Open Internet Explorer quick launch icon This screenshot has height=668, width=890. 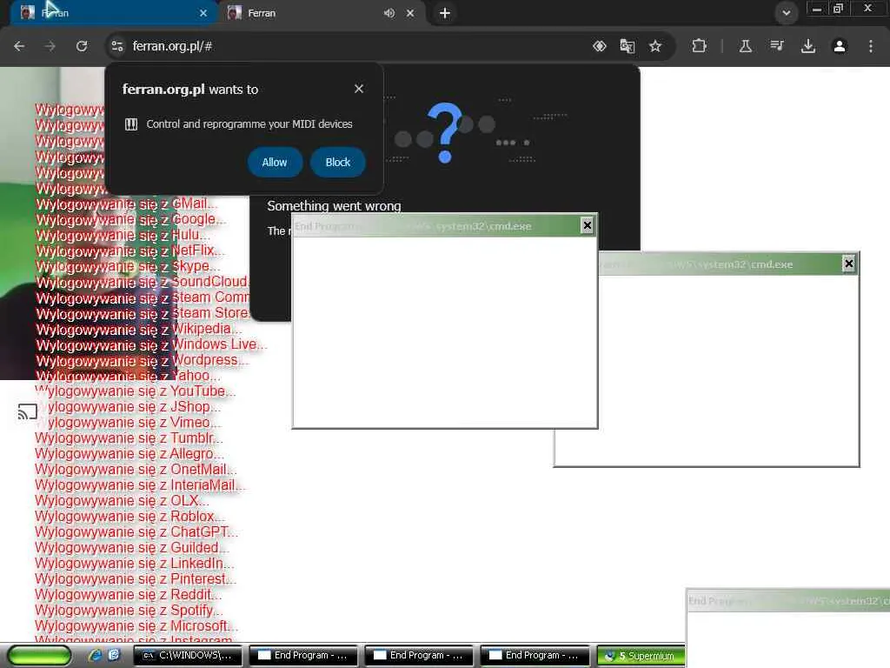(95, 655)
